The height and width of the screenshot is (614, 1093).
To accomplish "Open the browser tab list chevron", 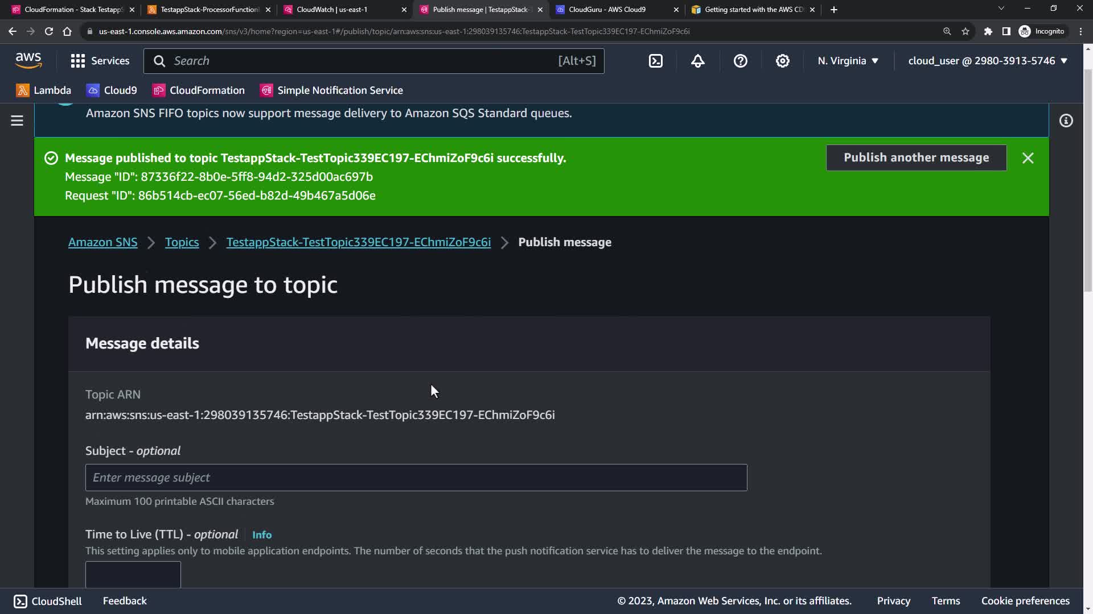I will (1001, 9).
